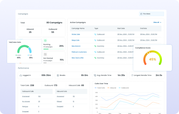Click the Running campaigns target icon

pos(45,41)
